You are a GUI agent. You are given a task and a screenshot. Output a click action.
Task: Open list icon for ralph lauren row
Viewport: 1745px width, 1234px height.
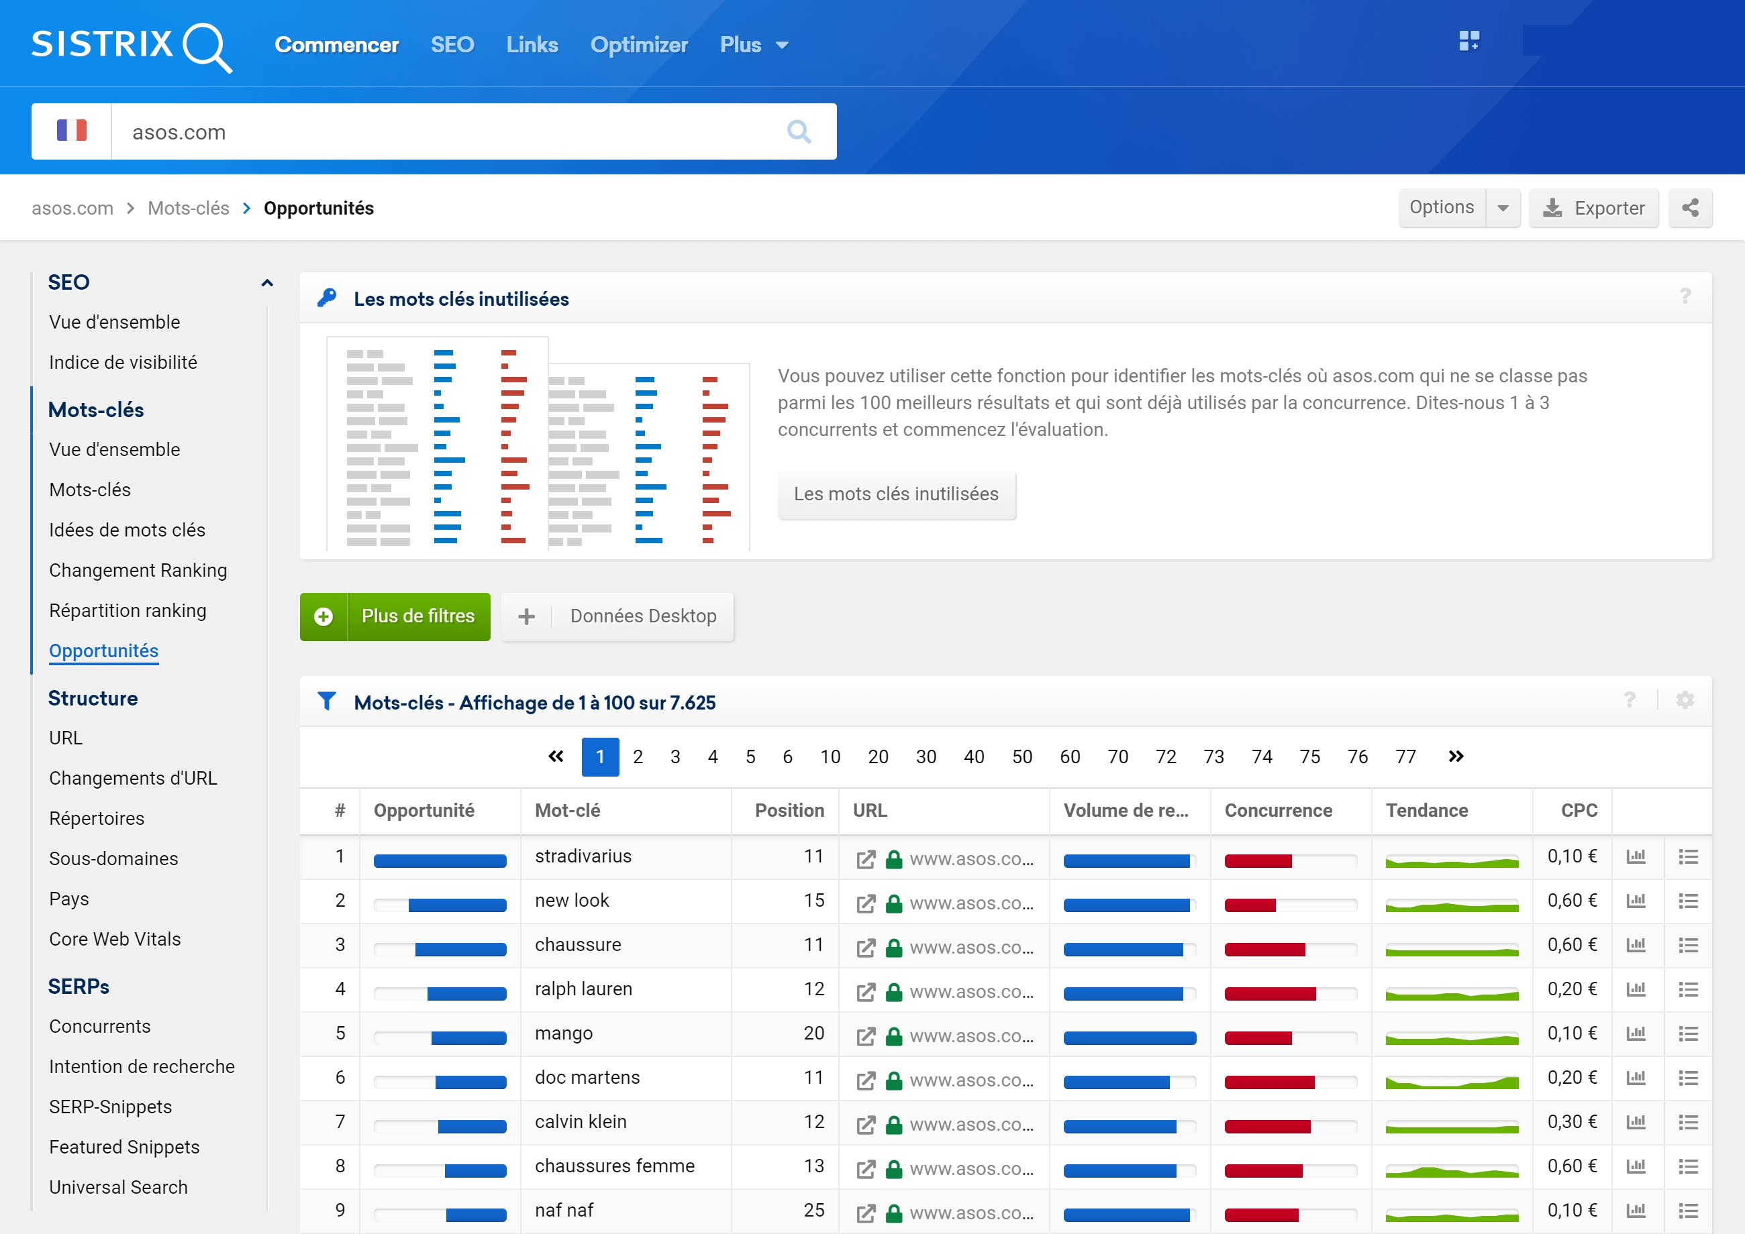pyautogui.click(x=1688, y=989)
